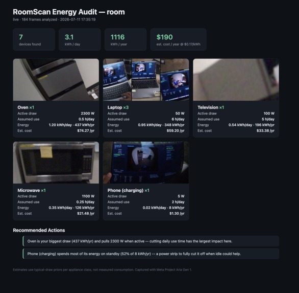Select the Oven active draw value 2300 W
Screen dimensions: 299x293
88,114
